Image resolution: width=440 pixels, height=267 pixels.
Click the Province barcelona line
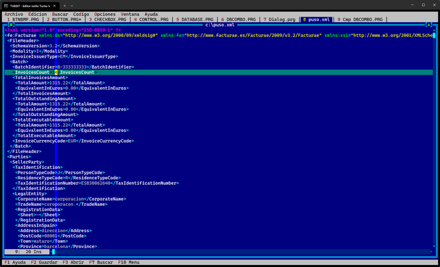[x=57, y=246]
